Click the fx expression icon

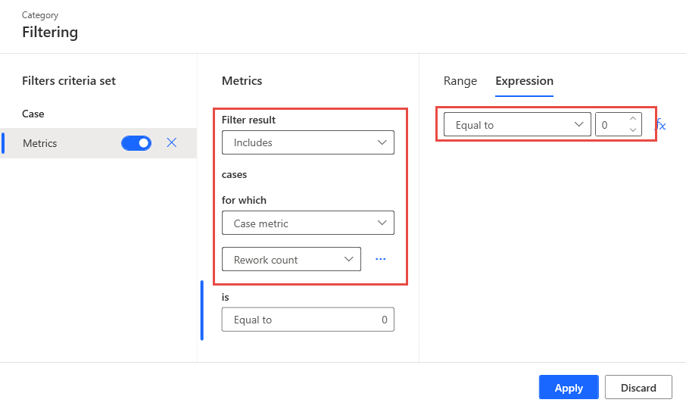point(661,125)
